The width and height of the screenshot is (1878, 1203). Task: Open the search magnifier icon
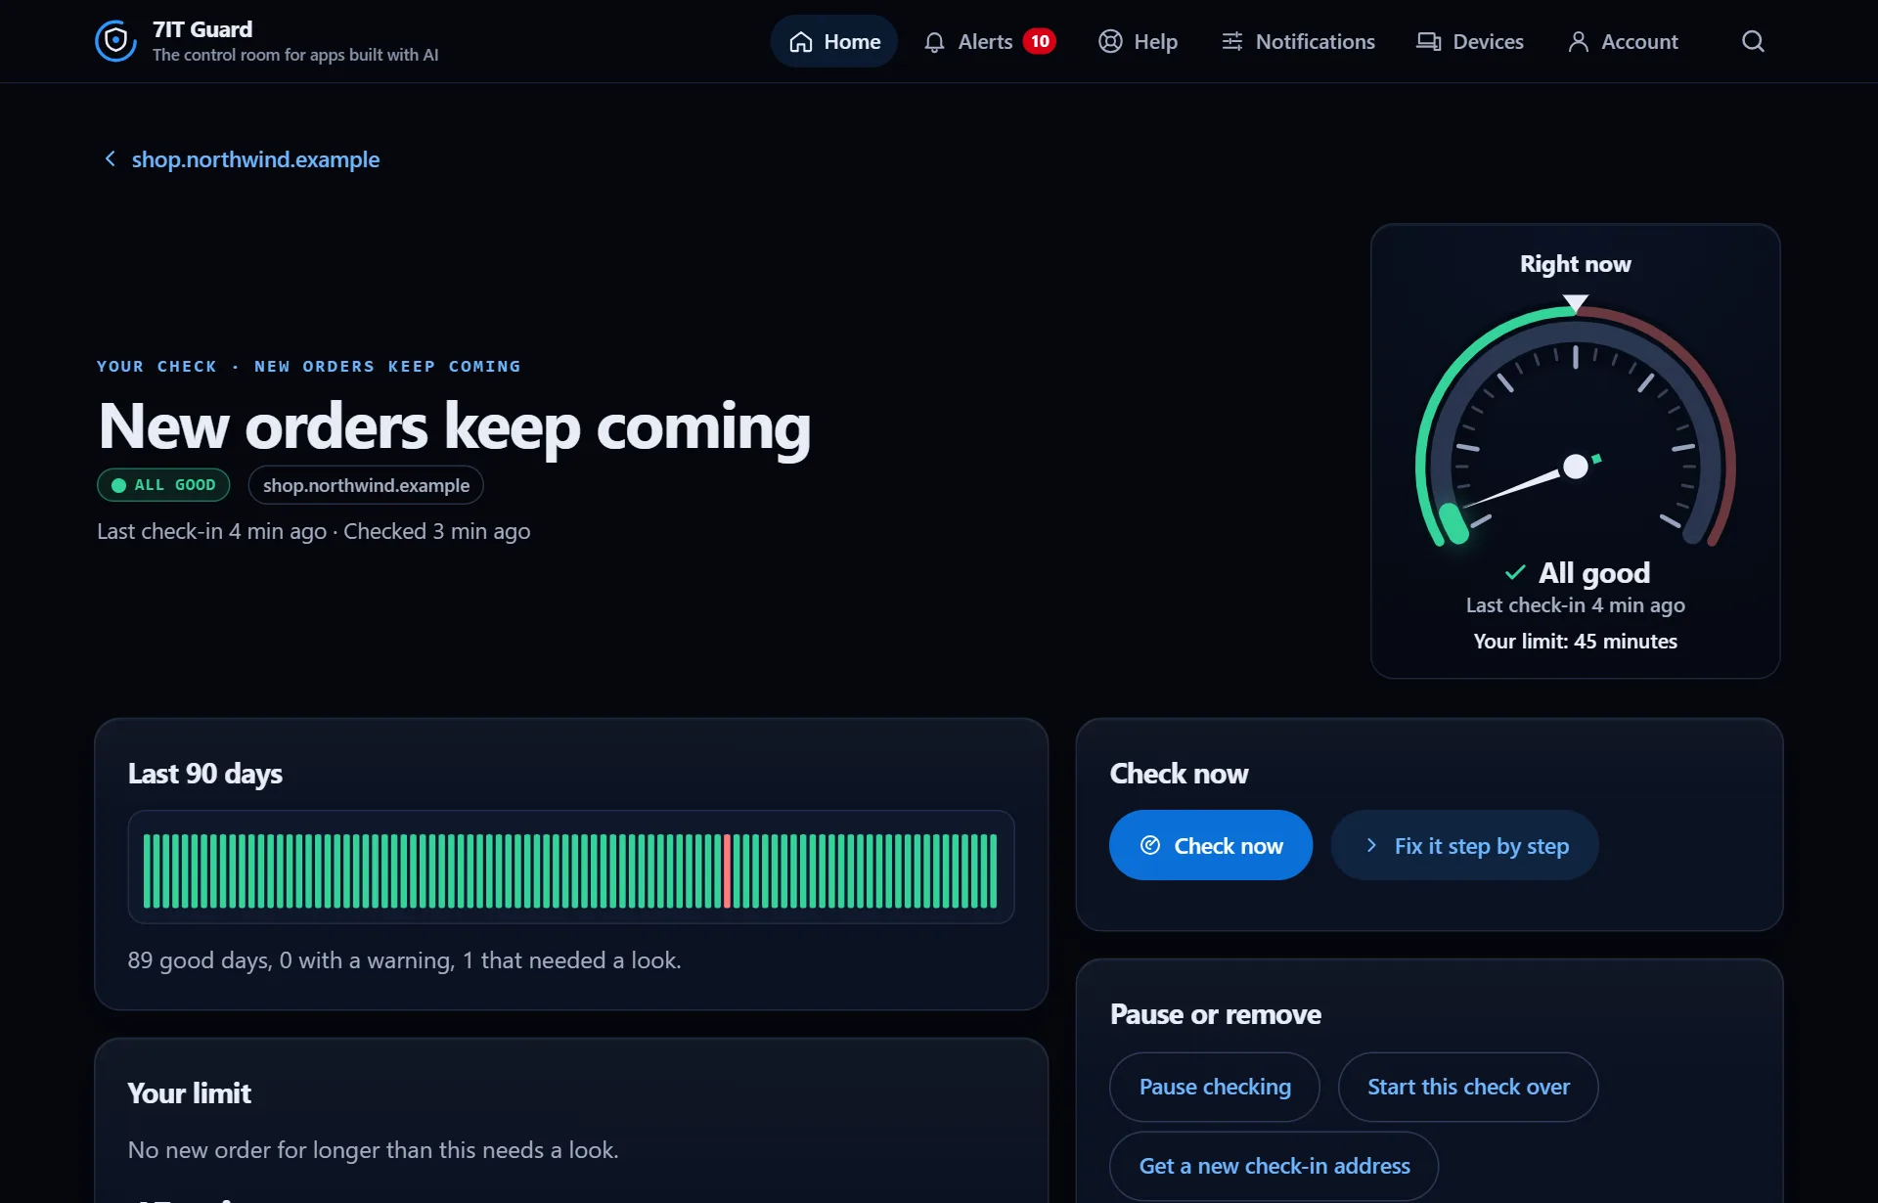pyautogui.click(x=1753, y=41)
